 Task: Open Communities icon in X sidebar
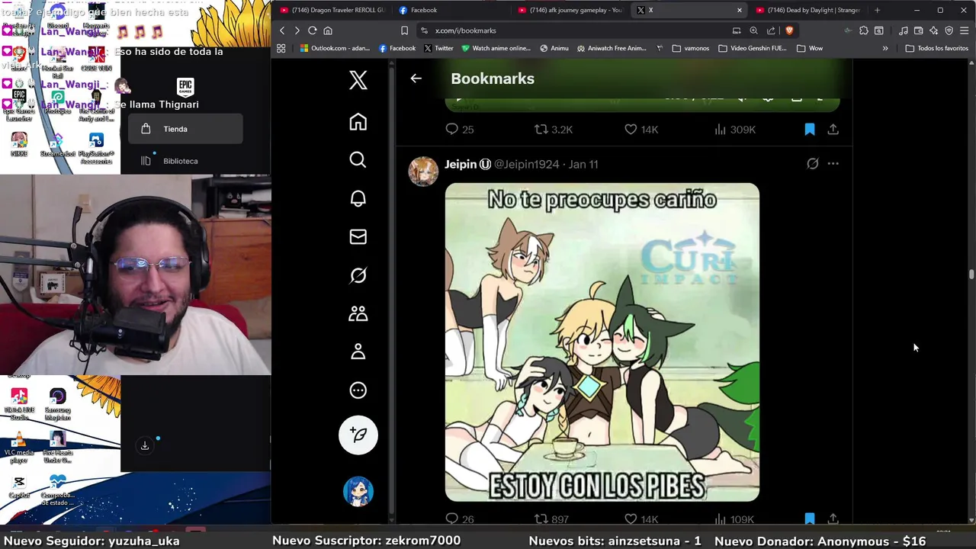[x=358, y=313]
